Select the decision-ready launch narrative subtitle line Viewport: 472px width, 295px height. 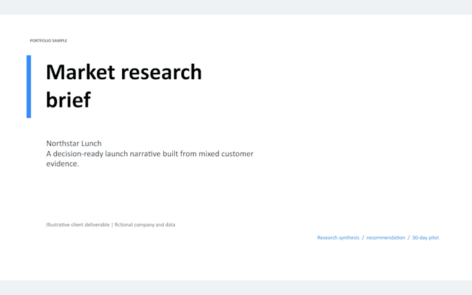coord(150,154)
